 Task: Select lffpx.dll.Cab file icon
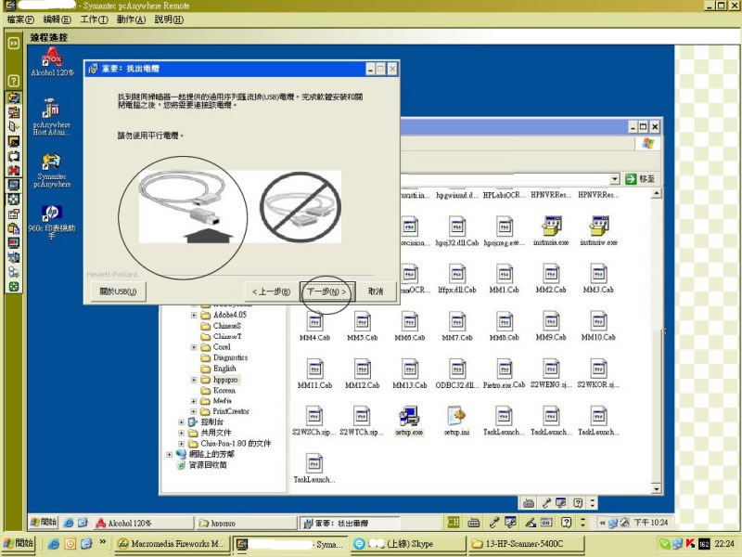point(456,278)
